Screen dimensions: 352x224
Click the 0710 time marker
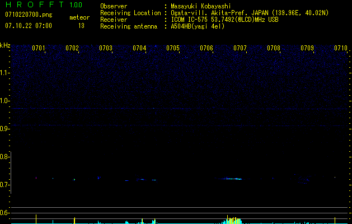pyautogui.click(x=341, y=48)
